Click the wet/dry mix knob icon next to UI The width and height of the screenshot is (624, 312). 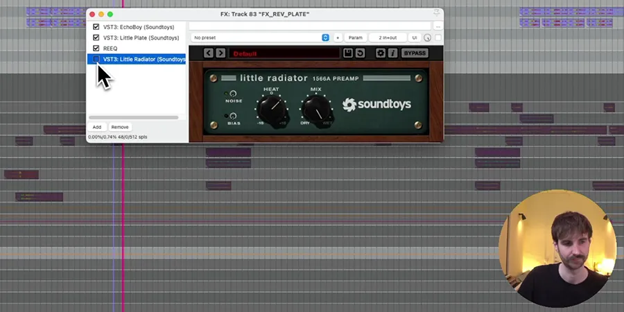click(427, 38)
